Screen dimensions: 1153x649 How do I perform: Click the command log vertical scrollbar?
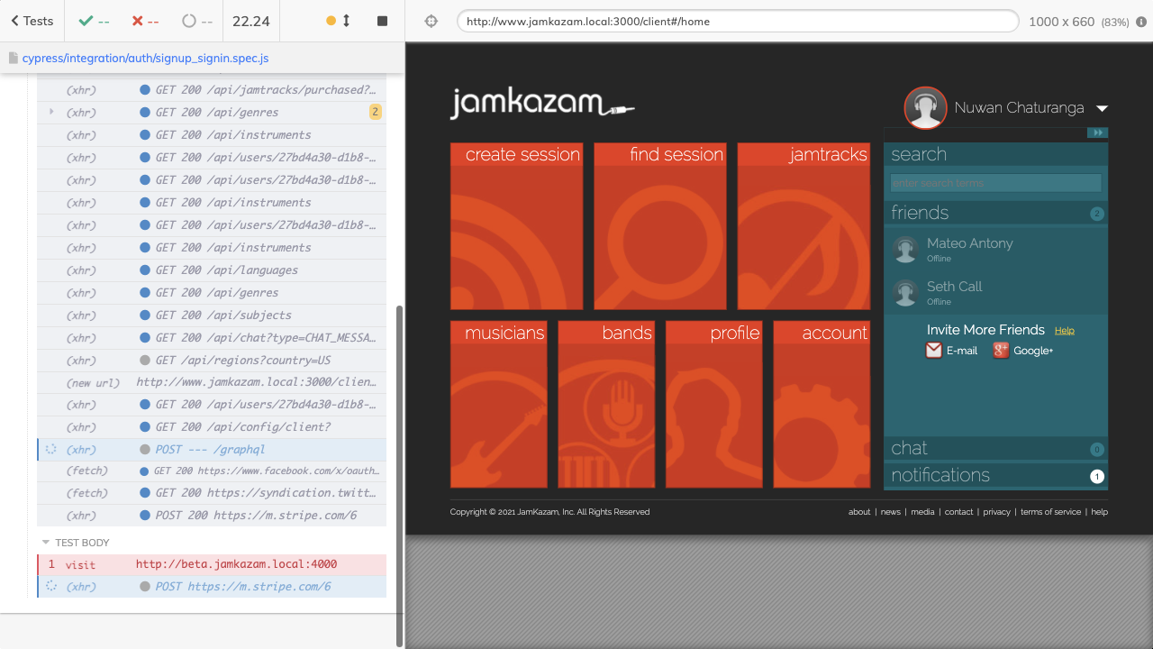pyautogui.click(x=400, y=469)
